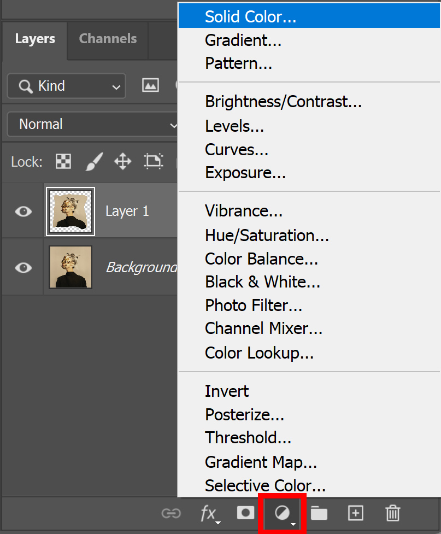The image size is (441, 534).
Task: Toggle lock position move icon
Action: point(122,161)
